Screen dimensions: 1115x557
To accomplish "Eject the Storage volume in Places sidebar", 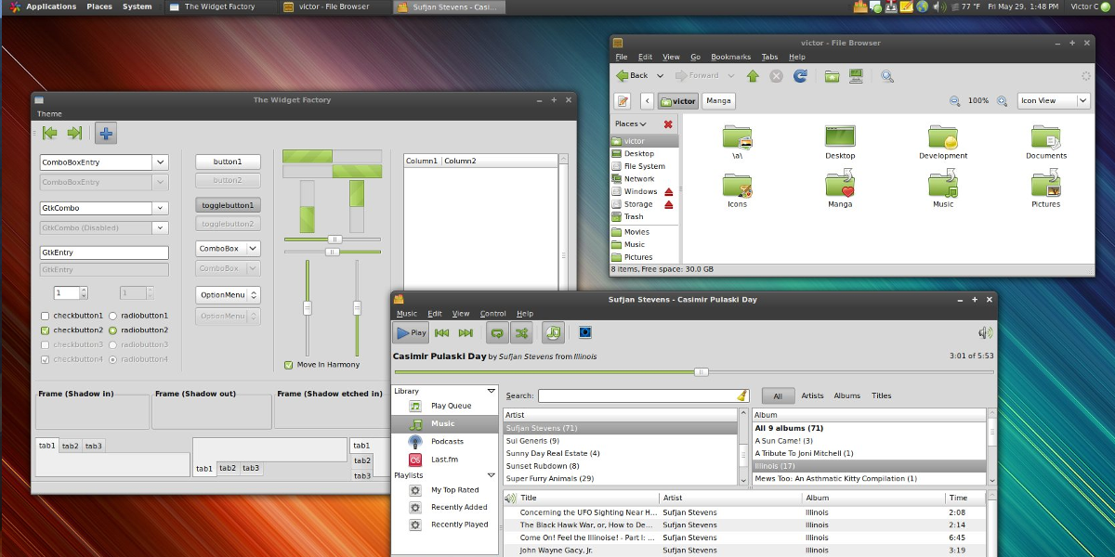I will click(x=668, y=204).
